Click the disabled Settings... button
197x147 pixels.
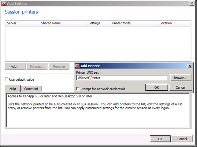(x=37, y=67)
